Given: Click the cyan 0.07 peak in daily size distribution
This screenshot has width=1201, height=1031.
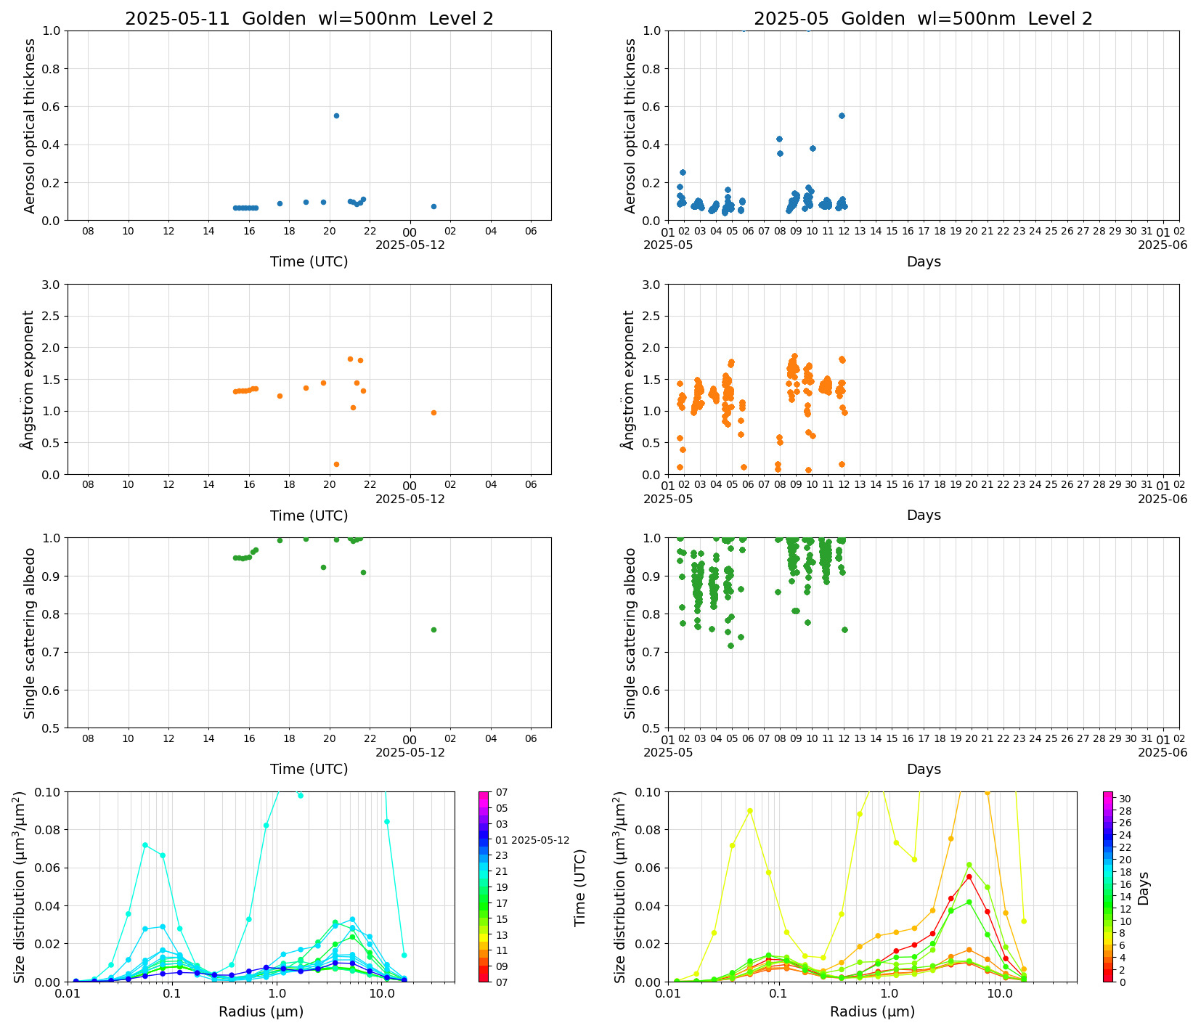Looking at the screenshot, I should click(145, 845).
